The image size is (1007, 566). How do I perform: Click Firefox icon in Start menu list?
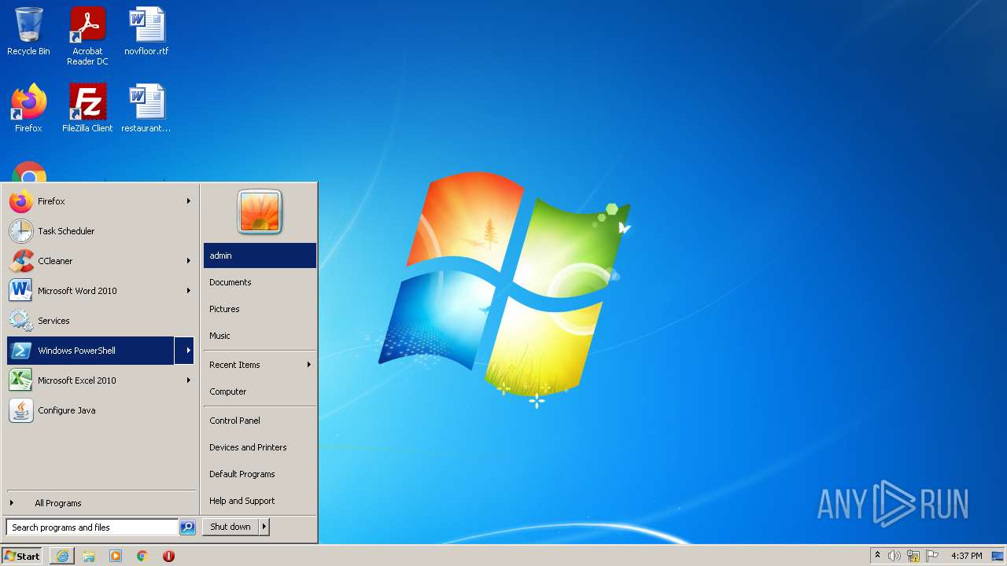(21, 201)
